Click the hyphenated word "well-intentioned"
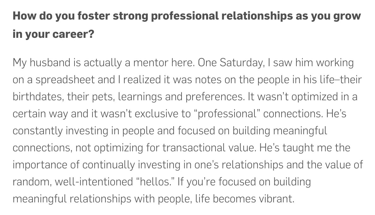 (94, 182)
